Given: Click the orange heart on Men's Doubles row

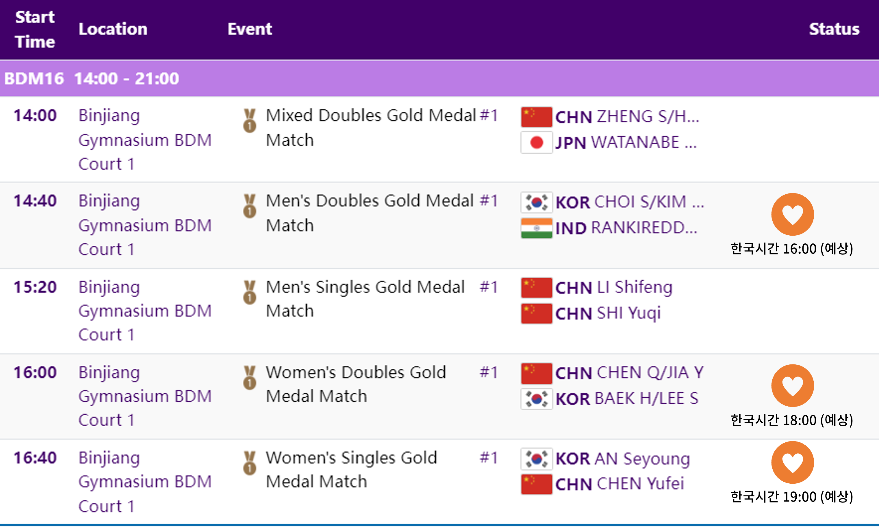Looking at the screenshot, I should pos(792,214).
